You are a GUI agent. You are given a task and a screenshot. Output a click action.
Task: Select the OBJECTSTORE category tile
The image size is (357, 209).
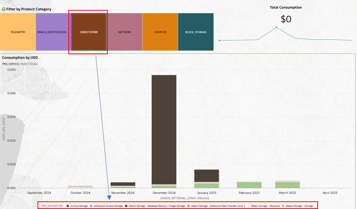(89, 32)
